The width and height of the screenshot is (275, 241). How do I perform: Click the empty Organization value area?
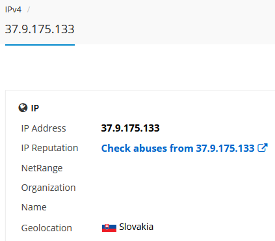click(x=184, y=188)
